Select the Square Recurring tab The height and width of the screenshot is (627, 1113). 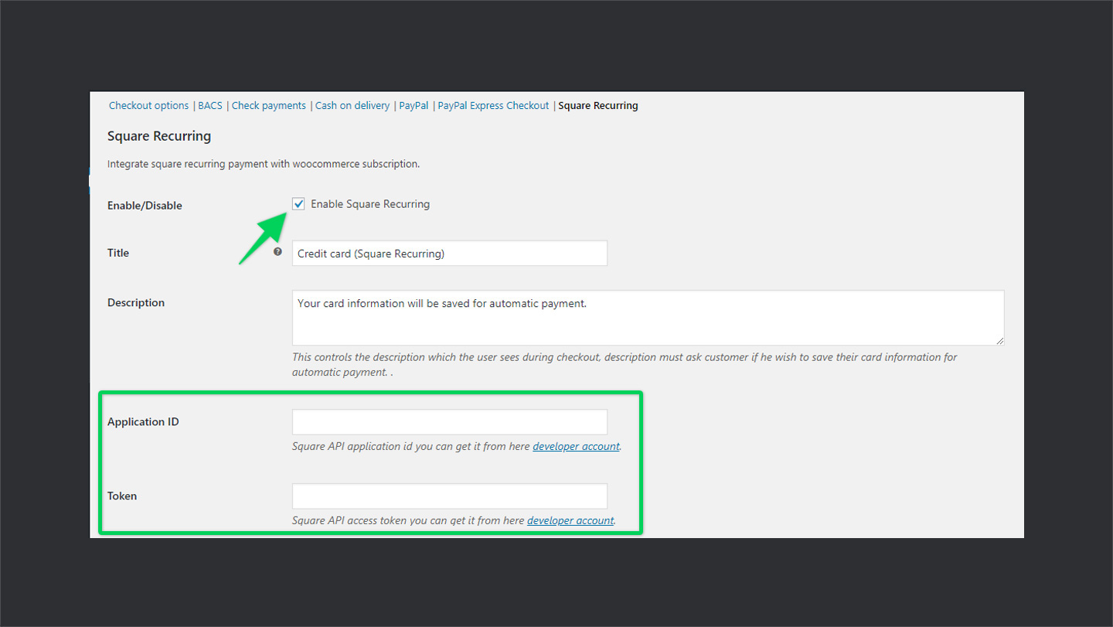[598, 106]
